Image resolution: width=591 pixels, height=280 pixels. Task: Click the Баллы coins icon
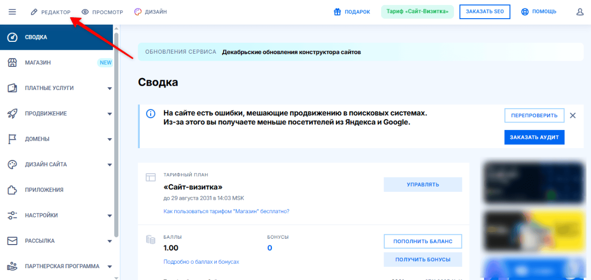tap(151, 240)
